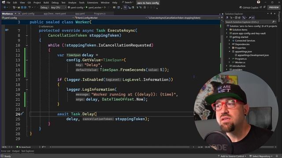Switch to the app.yaml editor tab
This screenshot has height=158, width=282.
(x=80, y=14)
